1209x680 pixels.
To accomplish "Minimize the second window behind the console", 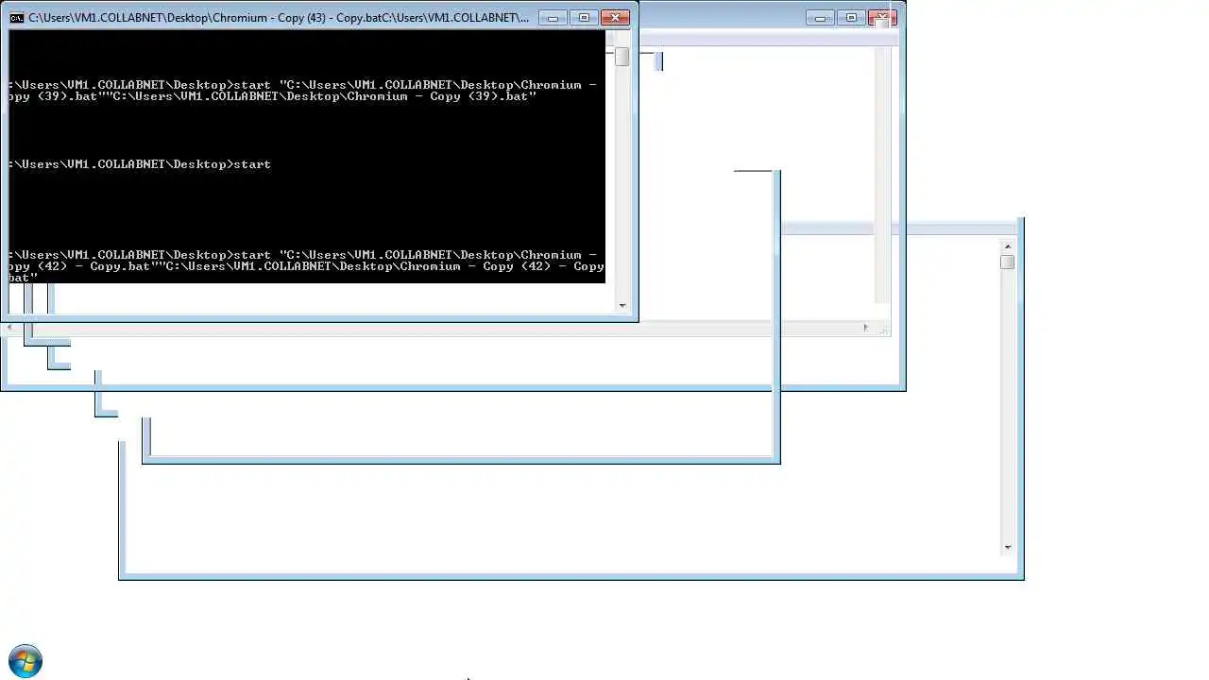I will coord(820,18).
